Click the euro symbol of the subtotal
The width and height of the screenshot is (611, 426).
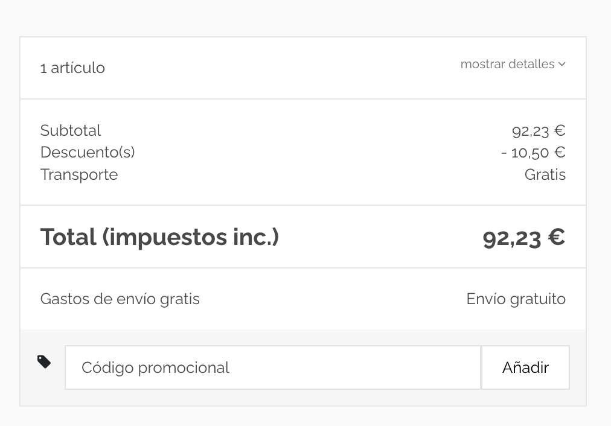(560, 130)
